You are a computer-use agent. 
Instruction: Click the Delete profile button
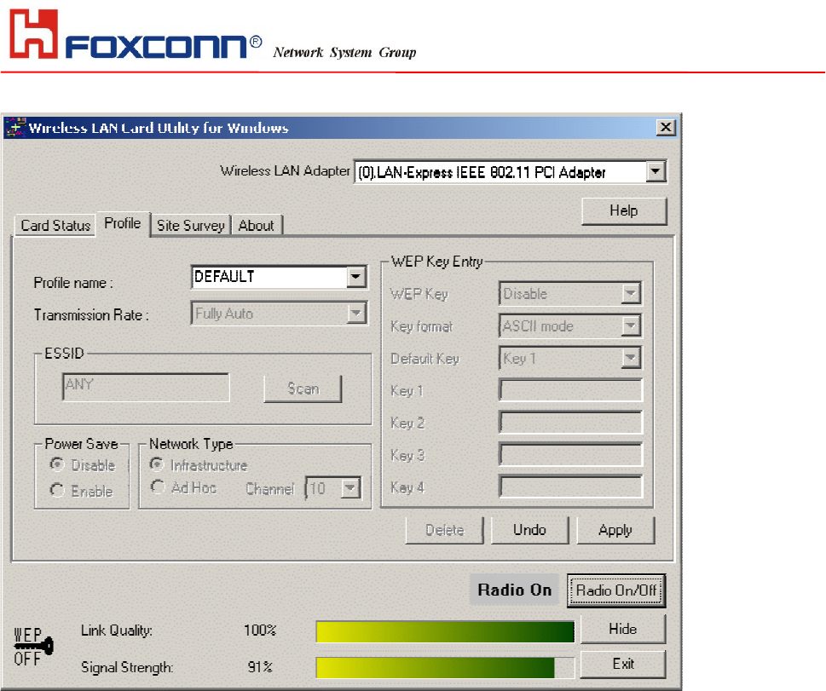pos(445,530)
